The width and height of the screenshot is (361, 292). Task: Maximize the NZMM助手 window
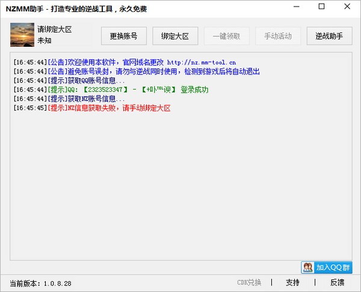pos(322,7)
